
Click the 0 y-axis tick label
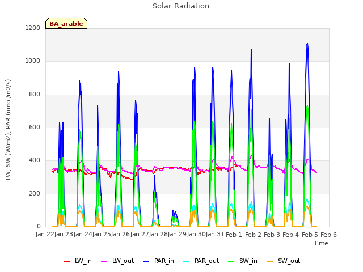pos(39,227)
